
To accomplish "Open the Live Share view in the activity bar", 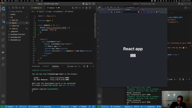I will pos(3,58).
